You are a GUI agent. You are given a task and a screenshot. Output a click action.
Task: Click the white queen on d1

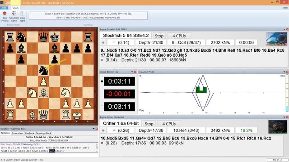[x=43, y=115]
